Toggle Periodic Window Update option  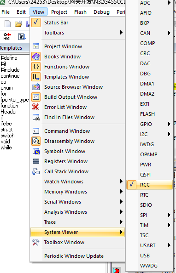74,256
